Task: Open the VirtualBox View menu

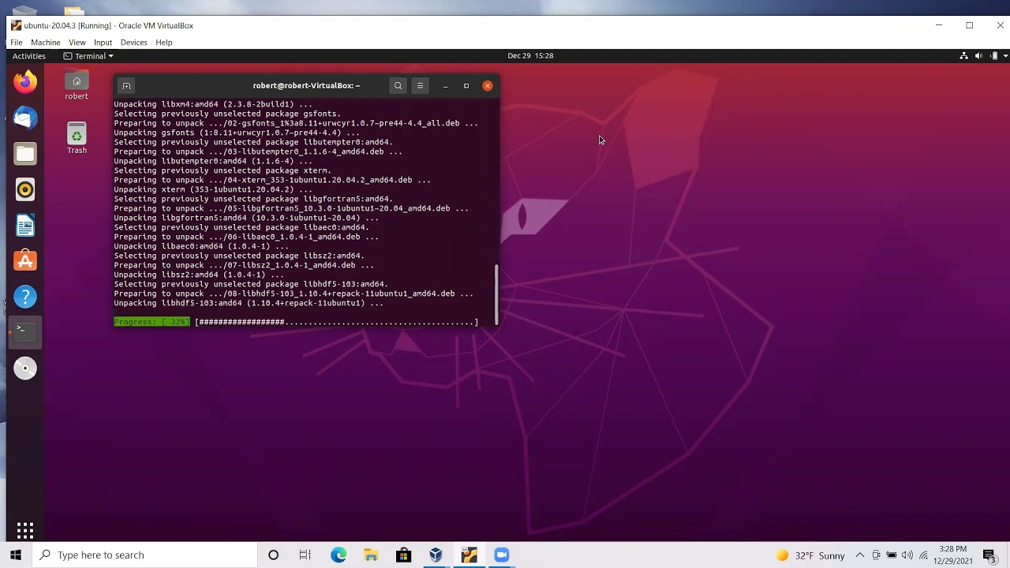Action: [x=77, y=43]
